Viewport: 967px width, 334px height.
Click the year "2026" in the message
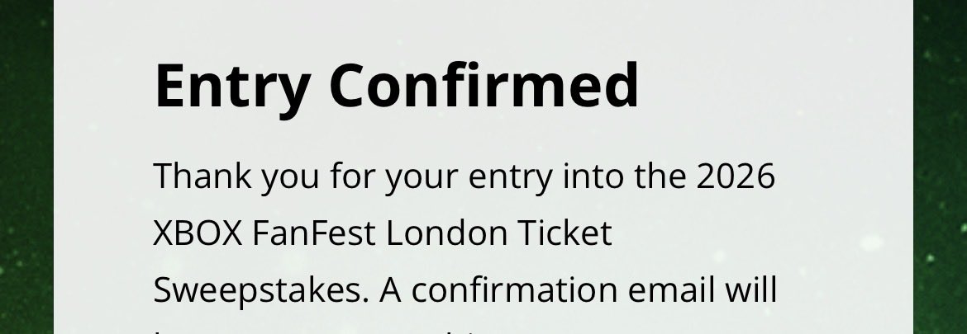[736, 176]
